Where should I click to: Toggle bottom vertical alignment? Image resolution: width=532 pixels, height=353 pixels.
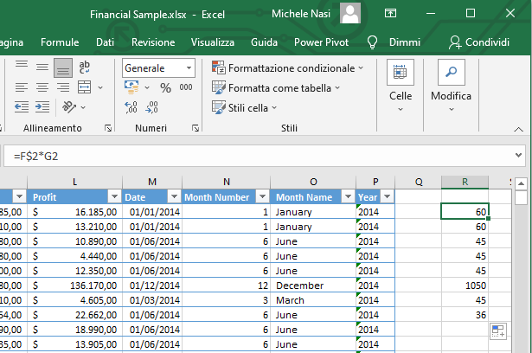(x=62, y=67)
